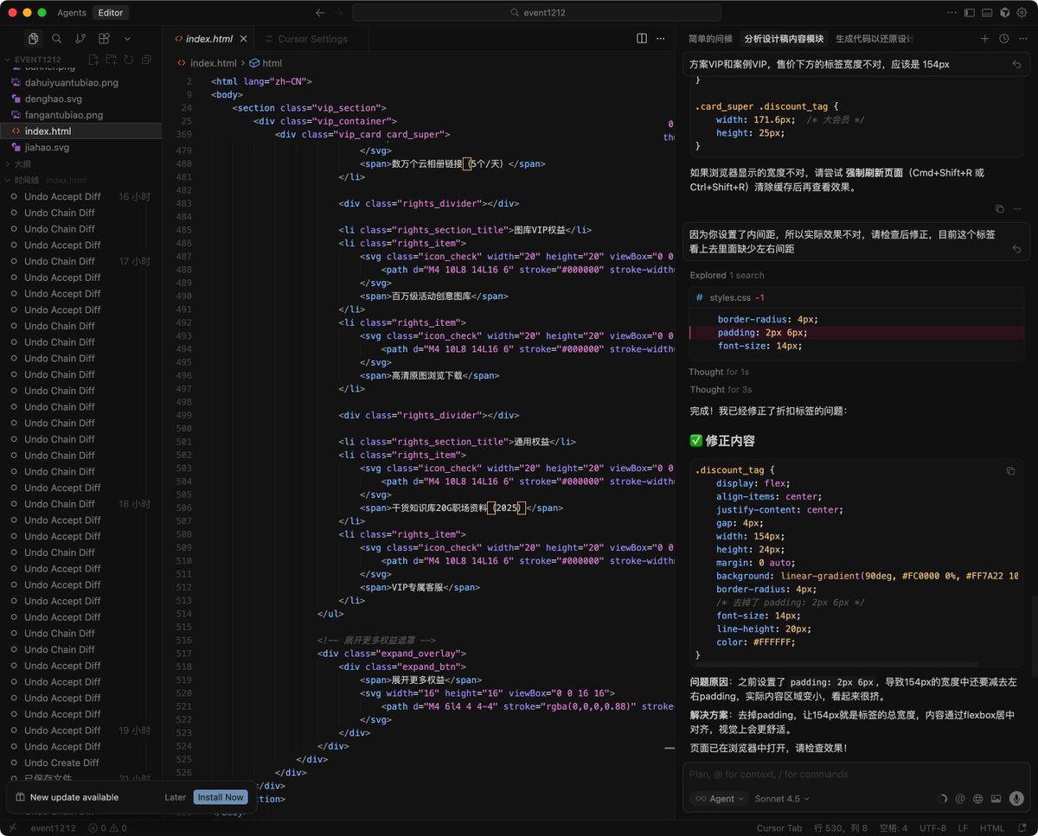The height and width of the screenshot is (836, 1038).
Task: Change encoding UTF-8 in status bar
Action: tap(932, 827)
